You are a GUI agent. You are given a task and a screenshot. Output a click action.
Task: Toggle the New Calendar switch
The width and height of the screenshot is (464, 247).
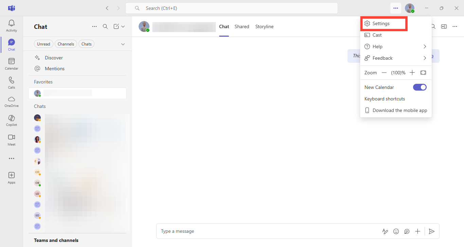420,87
